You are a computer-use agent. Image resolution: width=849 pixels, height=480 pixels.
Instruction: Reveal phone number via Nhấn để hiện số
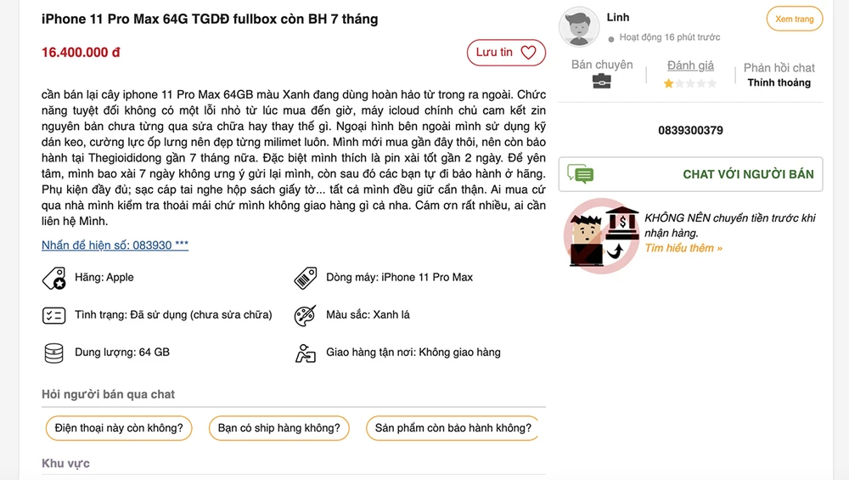pyautogui.click(x=115, y=246)
